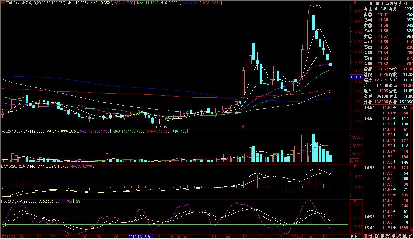Click the red question mark on the main price chart
The width and height of the screenshot is (414, 239).
point(355,3)
